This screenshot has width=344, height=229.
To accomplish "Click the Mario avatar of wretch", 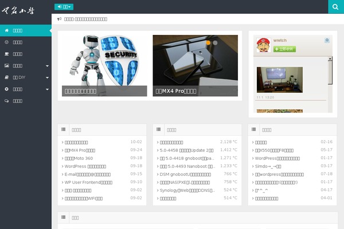I will (x=263, y=45).
